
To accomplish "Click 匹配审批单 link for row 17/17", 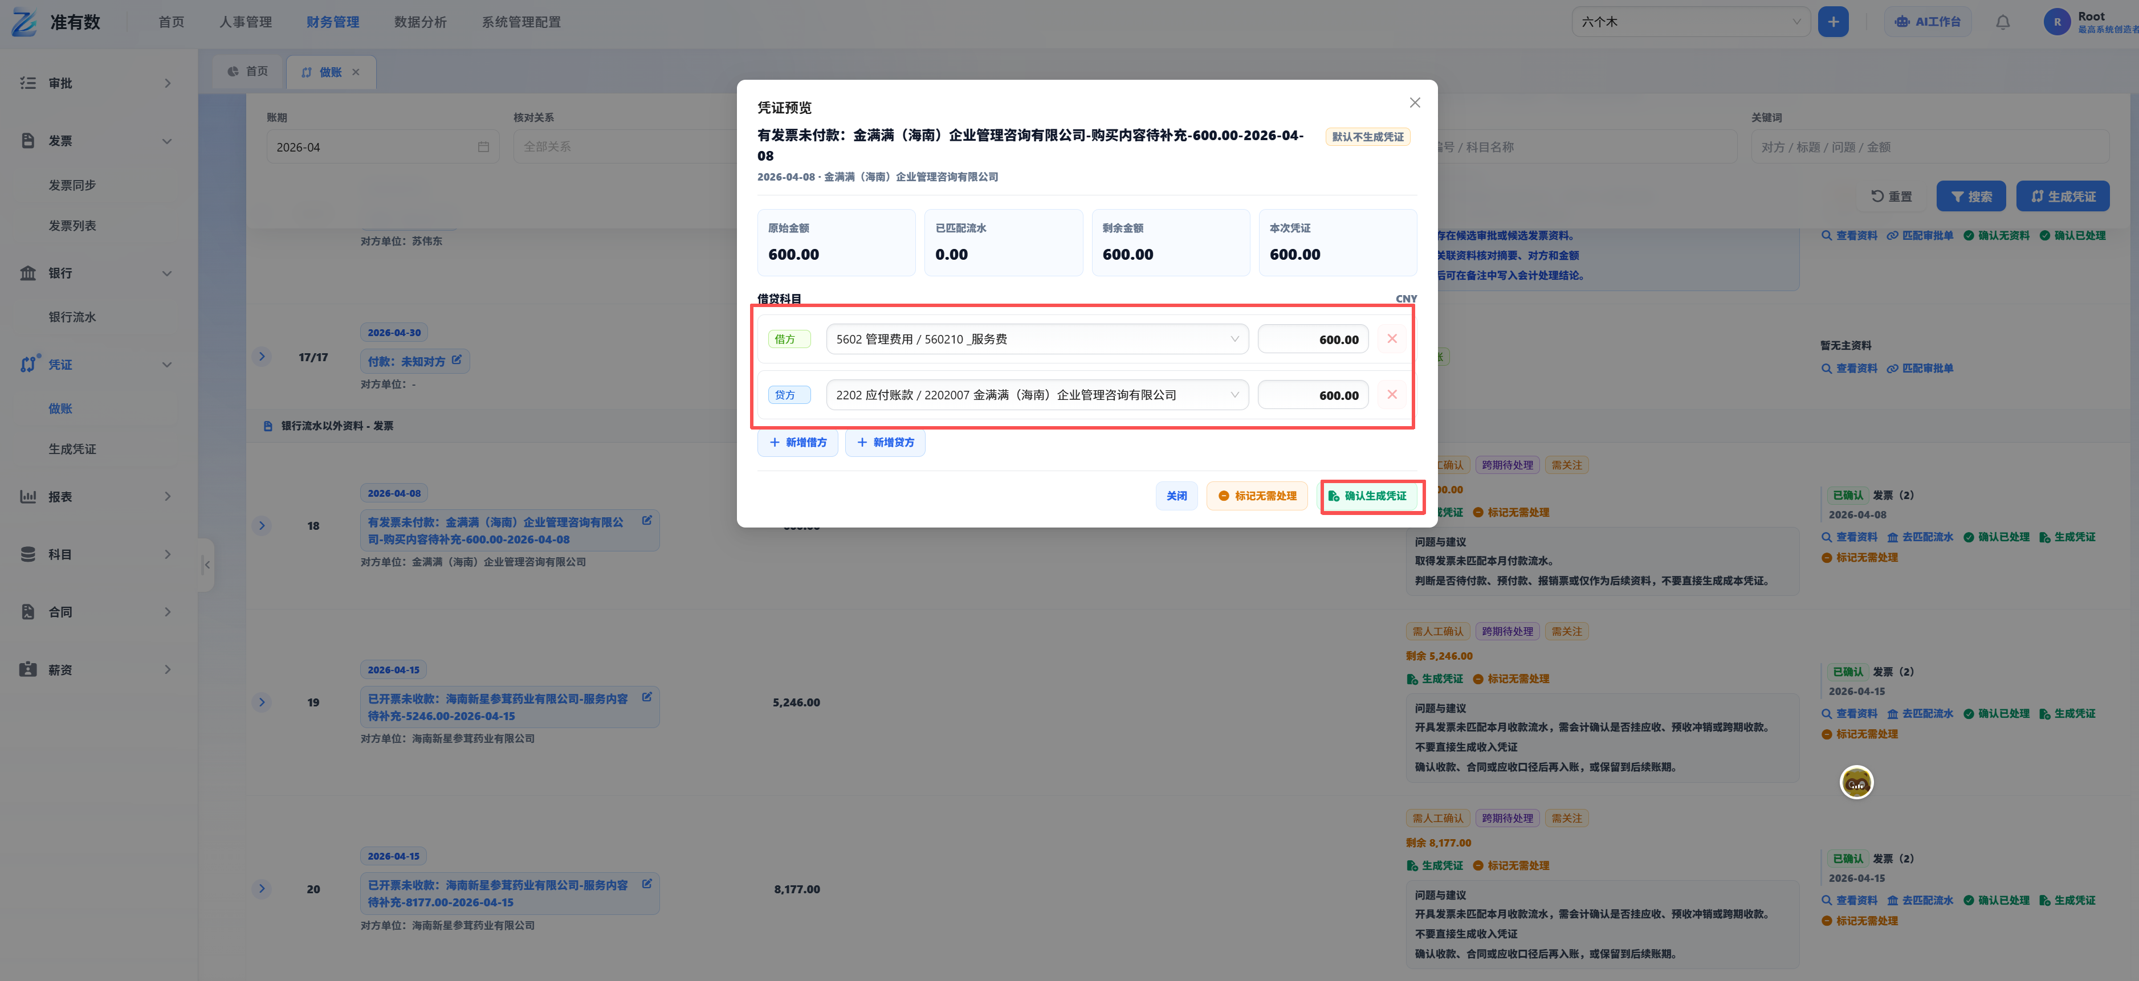I will (1920, 369).
